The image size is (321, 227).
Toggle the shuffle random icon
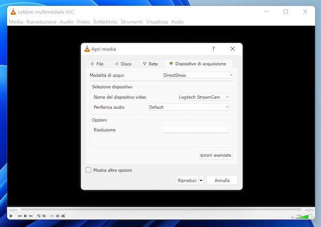[x=63, y=216]
